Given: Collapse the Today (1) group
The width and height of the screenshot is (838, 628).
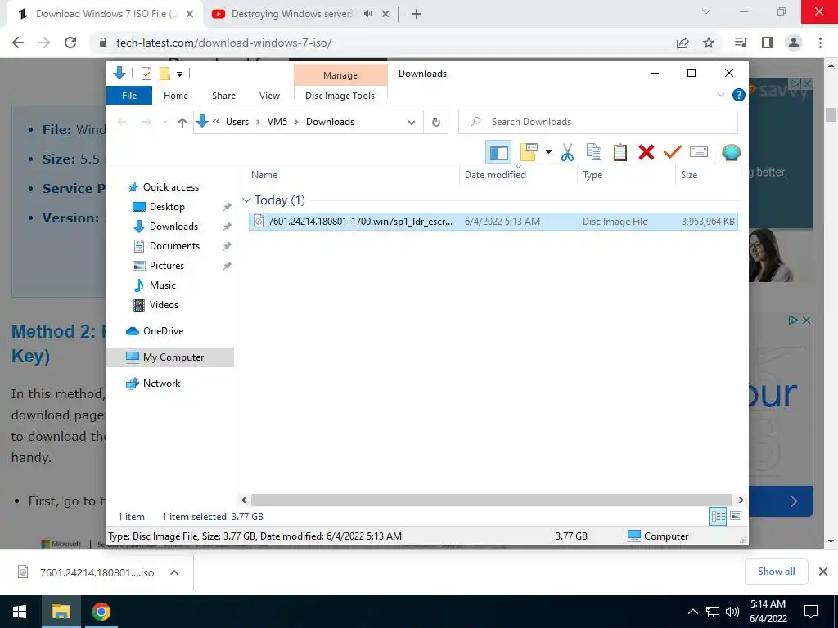Looking at the screenshot, I should (x=246, y=200).
